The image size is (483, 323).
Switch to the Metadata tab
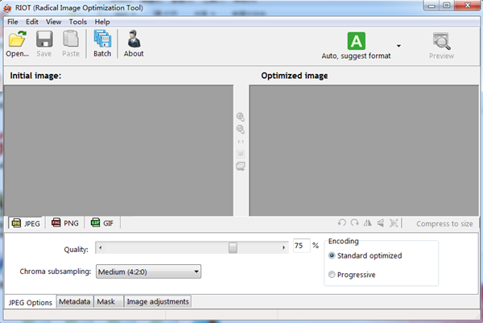[75, 302]
